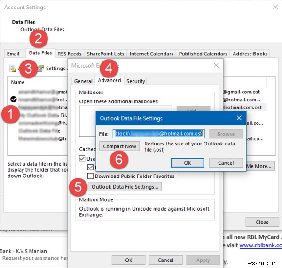
Task: Switch to the General tab
Action: [83, 81]
